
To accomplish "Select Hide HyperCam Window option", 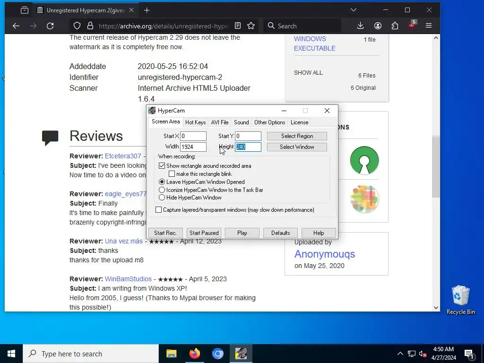I will pyautogui.click(x=162, y=198).
